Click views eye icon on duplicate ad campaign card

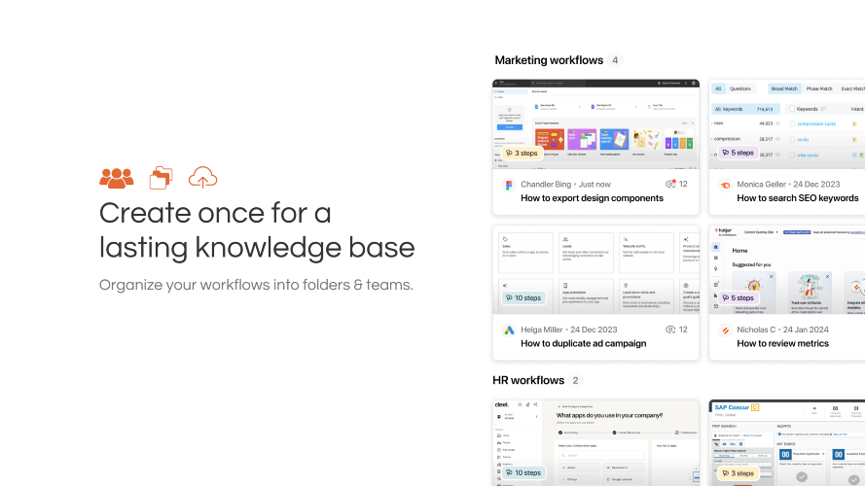[670, 330]
